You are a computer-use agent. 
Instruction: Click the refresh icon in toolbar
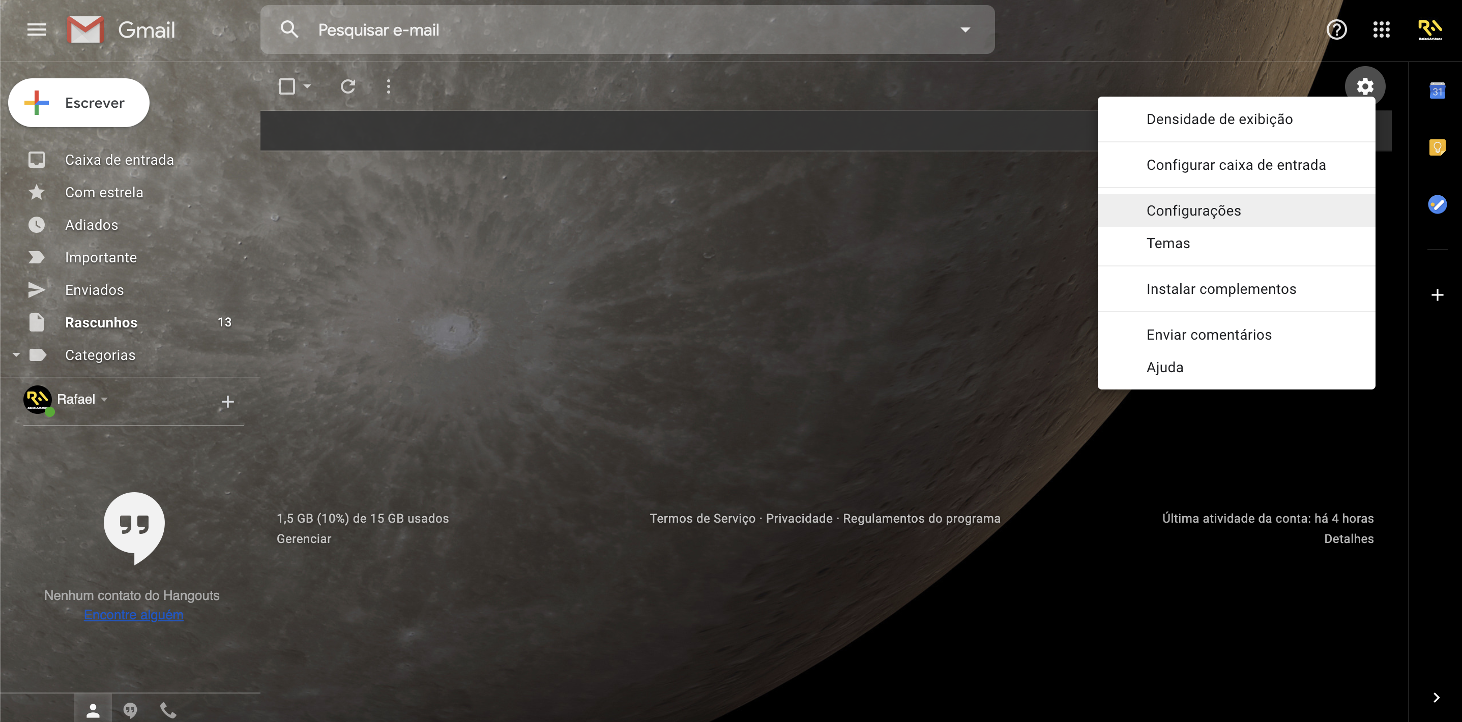tap(348, 86)
